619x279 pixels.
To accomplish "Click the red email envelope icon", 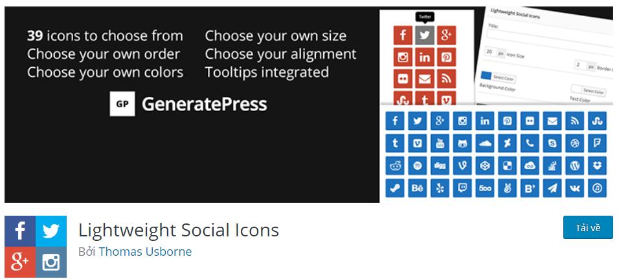I will (424, 79).
